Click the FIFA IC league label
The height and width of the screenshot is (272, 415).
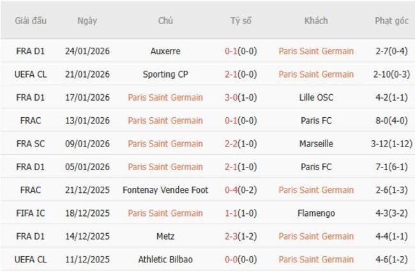(30, 213)
